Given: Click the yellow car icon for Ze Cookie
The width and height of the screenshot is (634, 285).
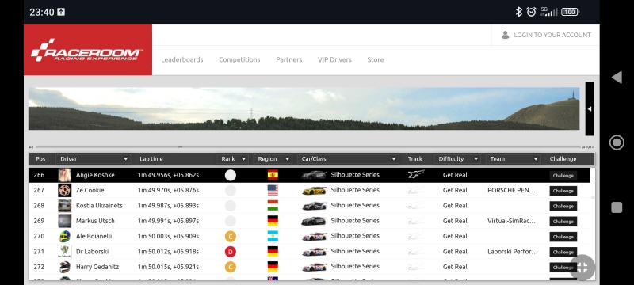Looking at the screenshot, I should pyautogui.click(x=314, y=191).
